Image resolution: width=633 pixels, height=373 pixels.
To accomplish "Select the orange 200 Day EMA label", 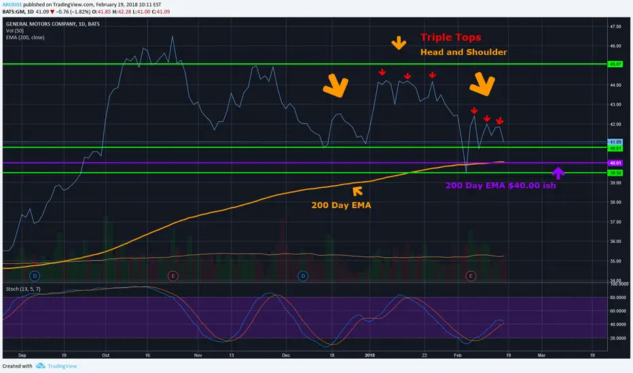I will (341, 205).
